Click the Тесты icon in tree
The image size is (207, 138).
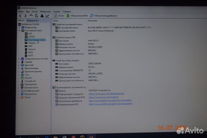pos(22,97)
